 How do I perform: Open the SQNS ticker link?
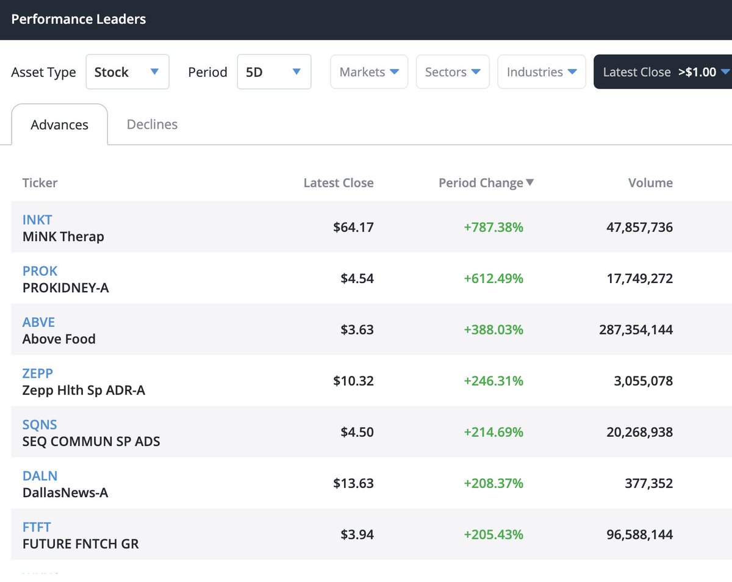[40, 425]
